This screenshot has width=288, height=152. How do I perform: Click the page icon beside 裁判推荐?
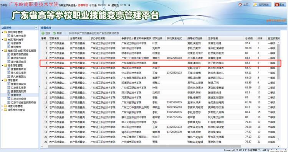[8, 47]
